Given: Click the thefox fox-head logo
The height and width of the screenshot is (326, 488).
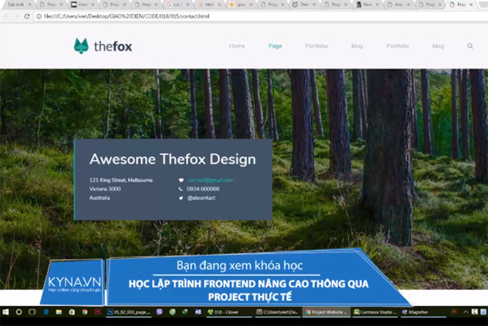Looking at the screenshot, I should tap(81, 46).
